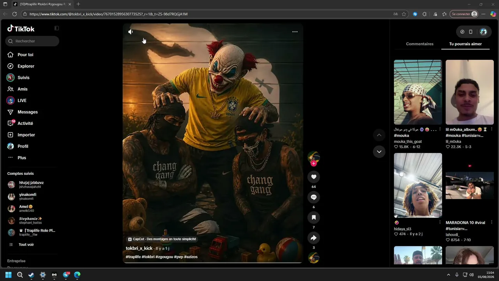The height and width of the screenshot is (281, 499).
Task: Open the spinning sound disc below the share button
Action: point(313,258)
